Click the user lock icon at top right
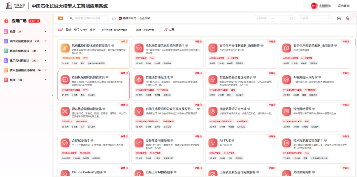357x177 pixels. tap(347, 18)
